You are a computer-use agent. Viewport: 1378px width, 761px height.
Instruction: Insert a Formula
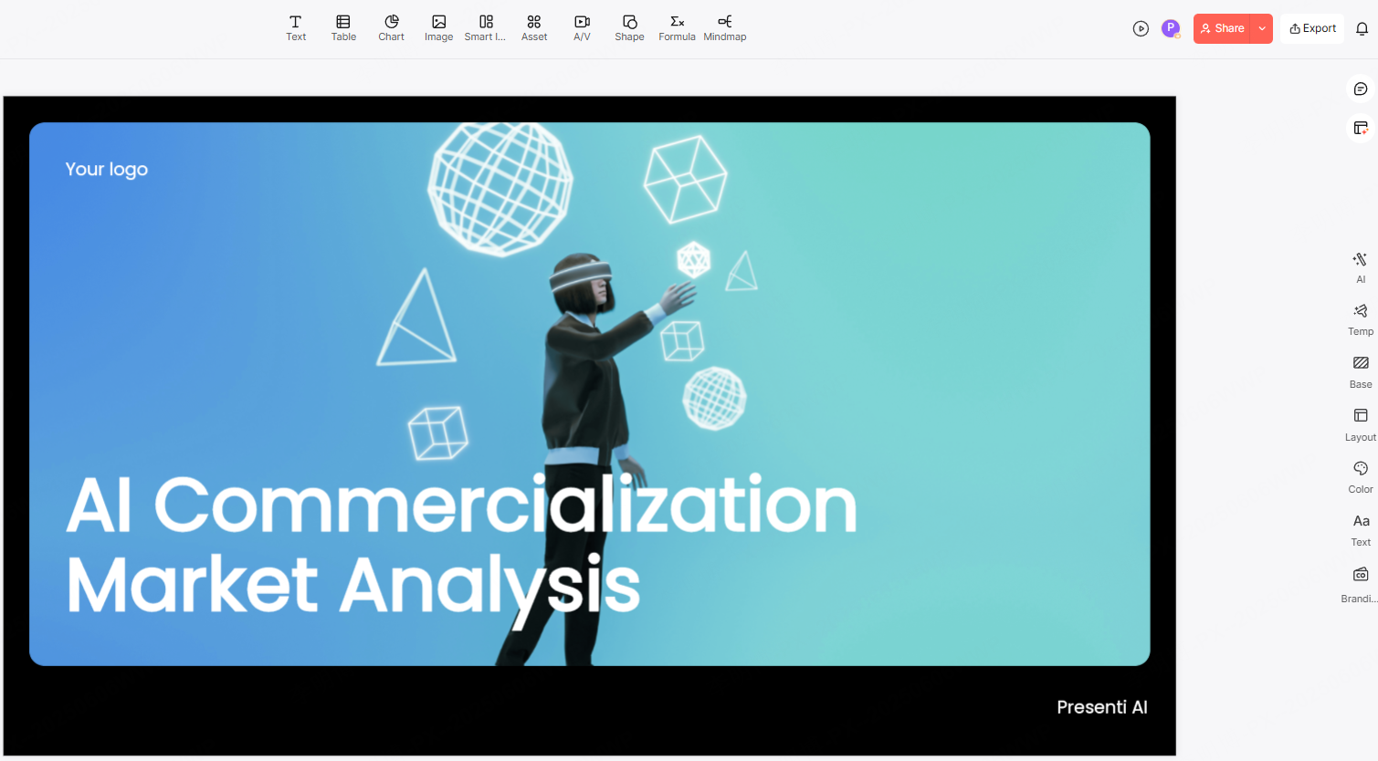(677, 27)
